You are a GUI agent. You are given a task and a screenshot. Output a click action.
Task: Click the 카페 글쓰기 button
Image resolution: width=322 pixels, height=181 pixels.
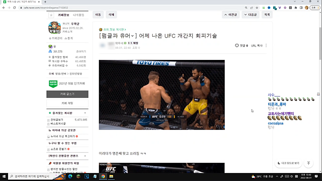67,94
